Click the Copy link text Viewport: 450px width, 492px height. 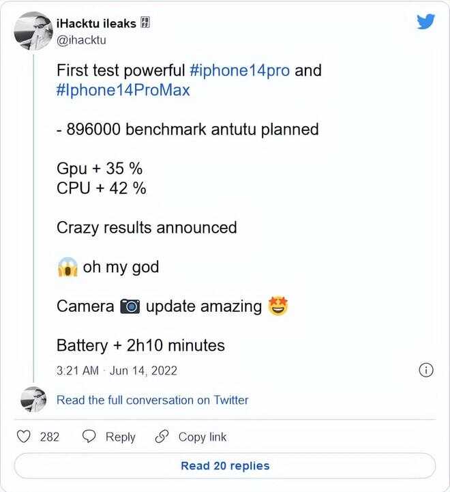(202, 437)
